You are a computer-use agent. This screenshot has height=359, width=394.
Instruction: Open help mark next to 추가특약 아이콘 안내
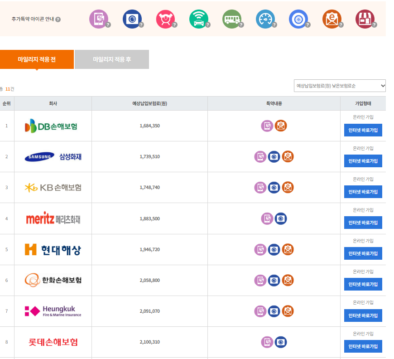[58, 19]
